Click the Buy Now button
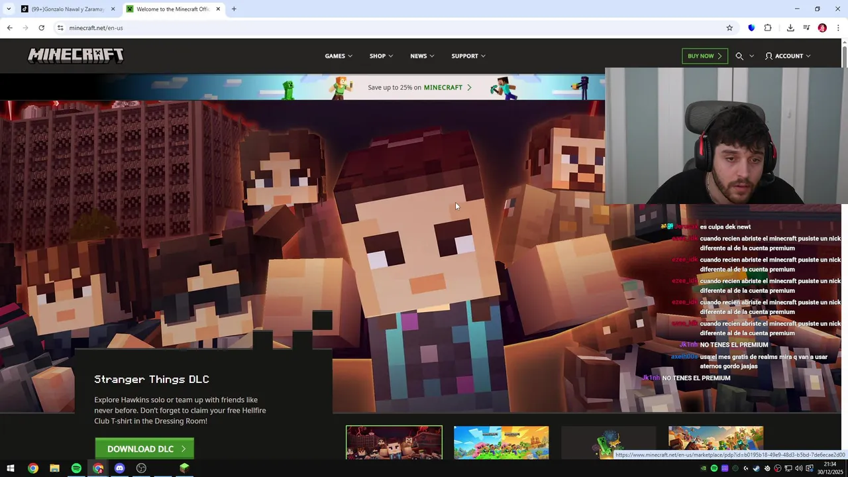Screen dimensions: 848x477 click(x=705, y=56)
